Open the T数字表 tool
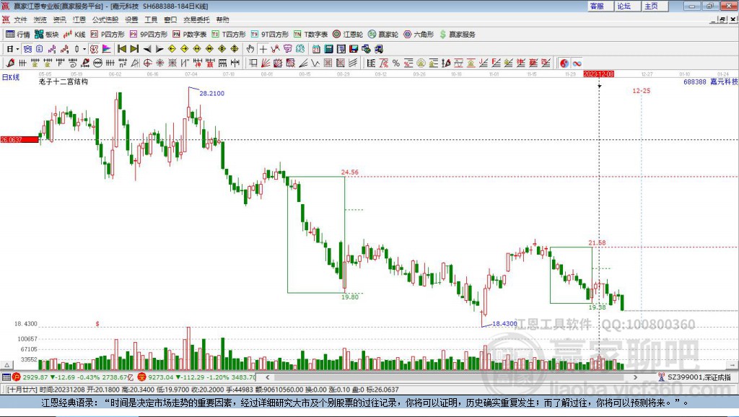 pyautogui.click(x=310, y=35)
